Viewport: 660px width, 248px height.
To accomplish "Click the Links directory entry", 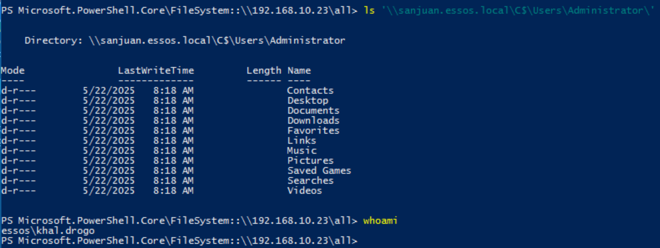I will click(302, 141).
